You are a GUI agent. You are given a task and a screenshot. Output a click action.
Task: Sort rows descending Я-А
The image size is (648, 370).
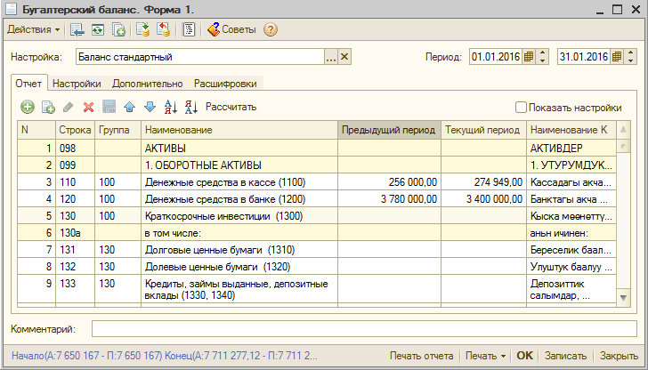coord(190,107)
